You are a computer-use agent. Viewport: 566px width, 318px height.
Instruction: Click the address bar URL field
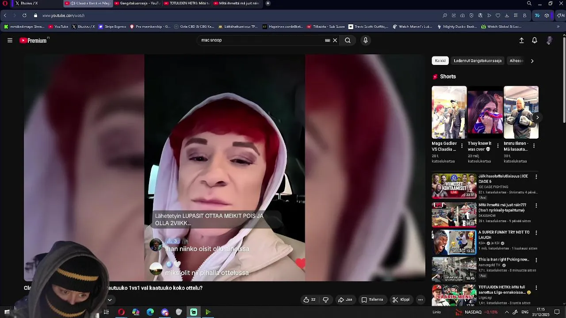[x=239, y=15]
